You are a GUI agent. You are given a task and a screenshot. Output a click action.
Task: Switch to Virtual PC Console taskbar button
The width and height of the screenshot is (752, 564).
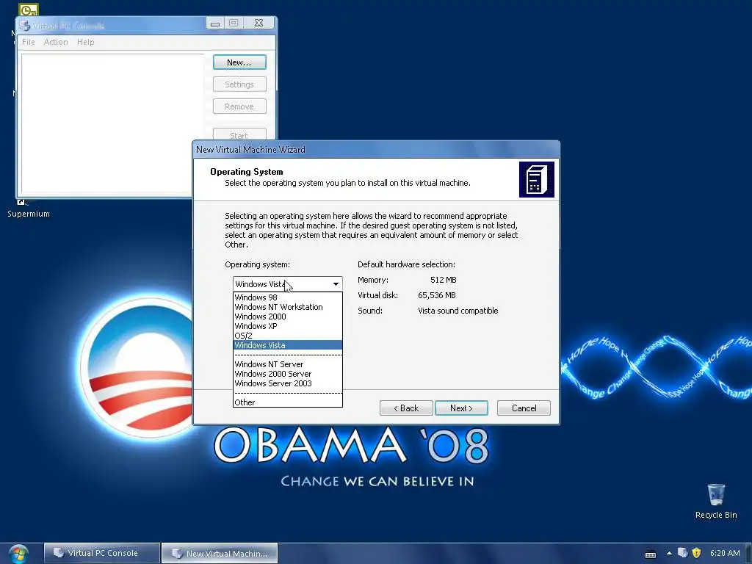click(101, 553)
